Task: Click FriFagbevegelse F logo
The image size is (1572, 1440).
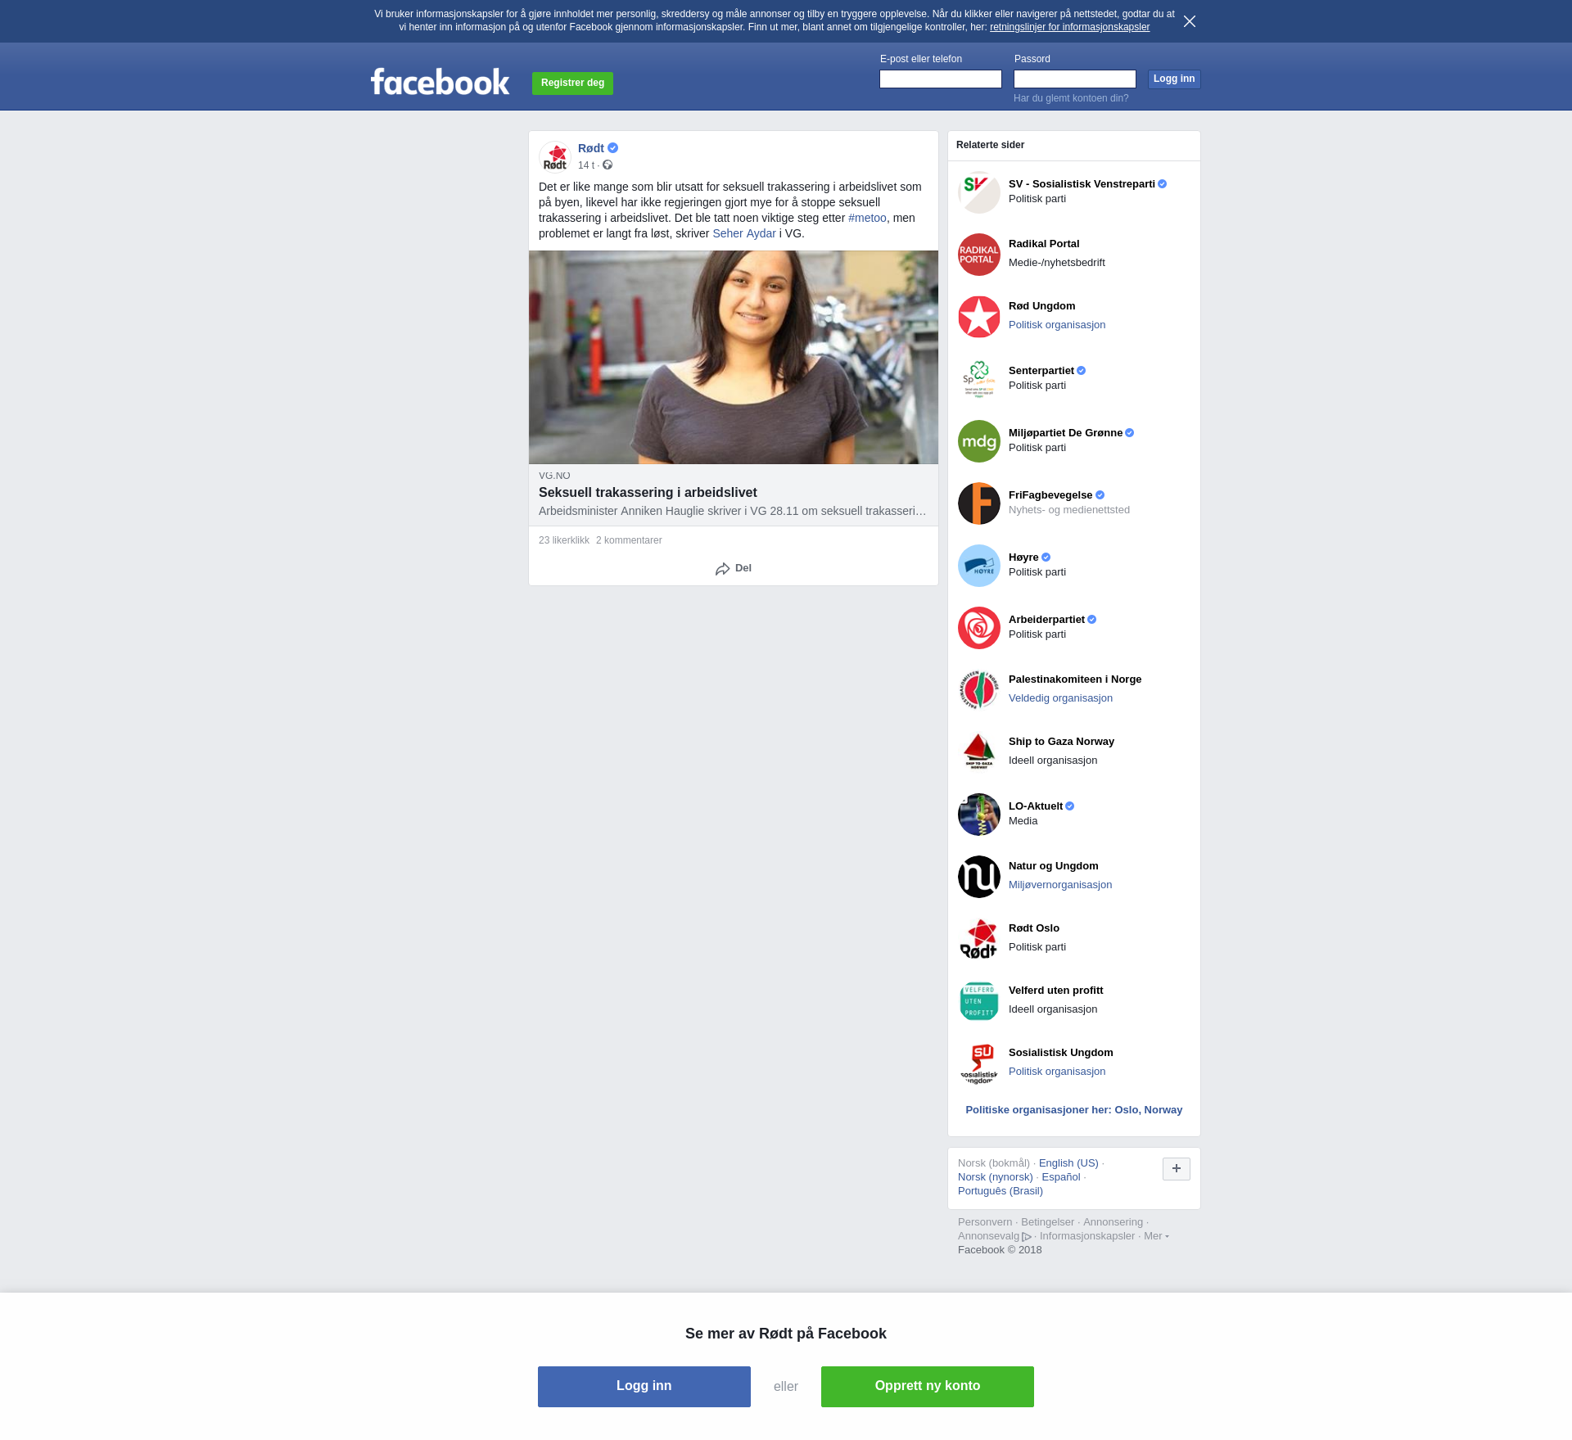Action: coord(979,503)
